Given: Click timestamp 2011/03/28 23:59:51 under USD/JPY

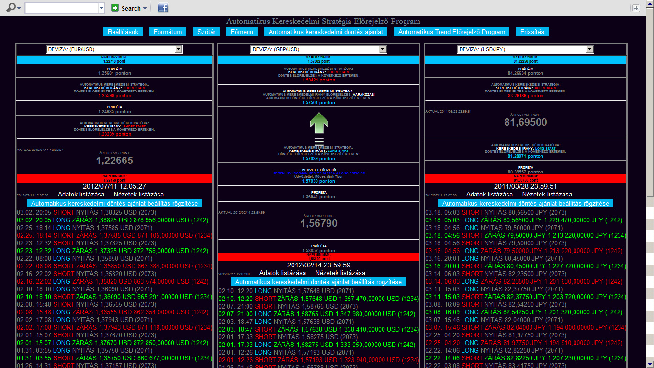Looking at the screenshot, I should 525,186.
